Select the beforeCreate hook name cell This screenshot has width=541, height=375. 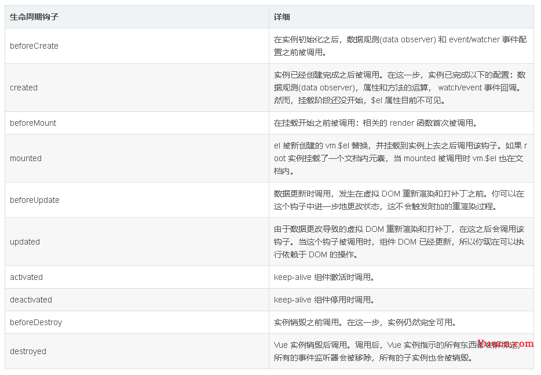click(x=34, y=46)
